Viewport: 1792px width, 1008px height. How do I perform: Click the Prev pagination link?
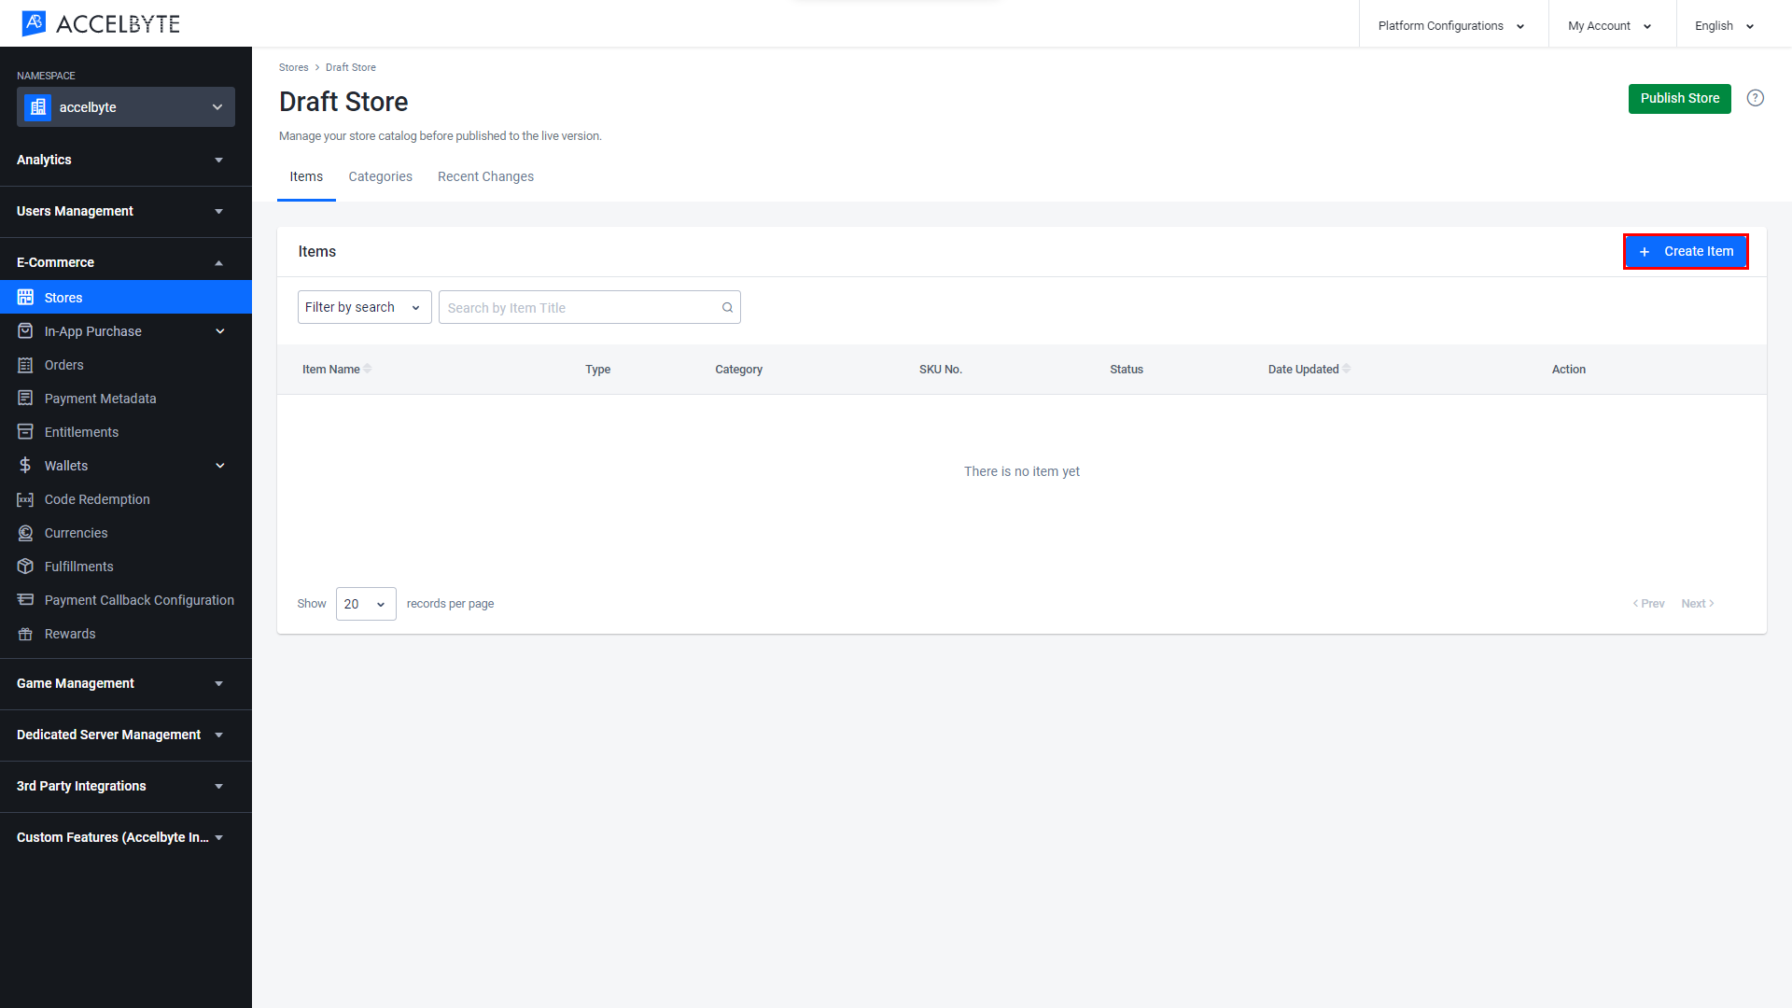pos(1648,604)
